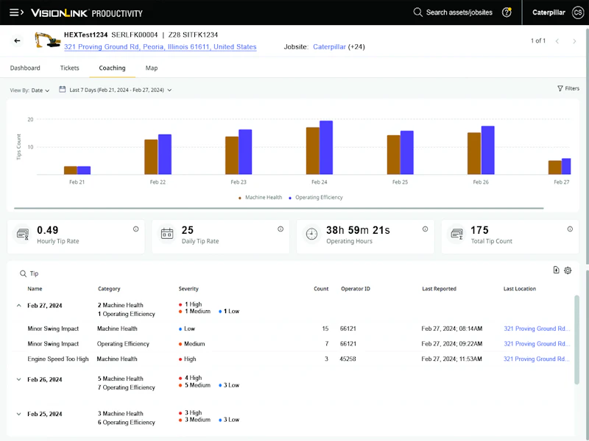Open the Filters panel
This screenshot has width=589, height=441.
pos(567,88)
